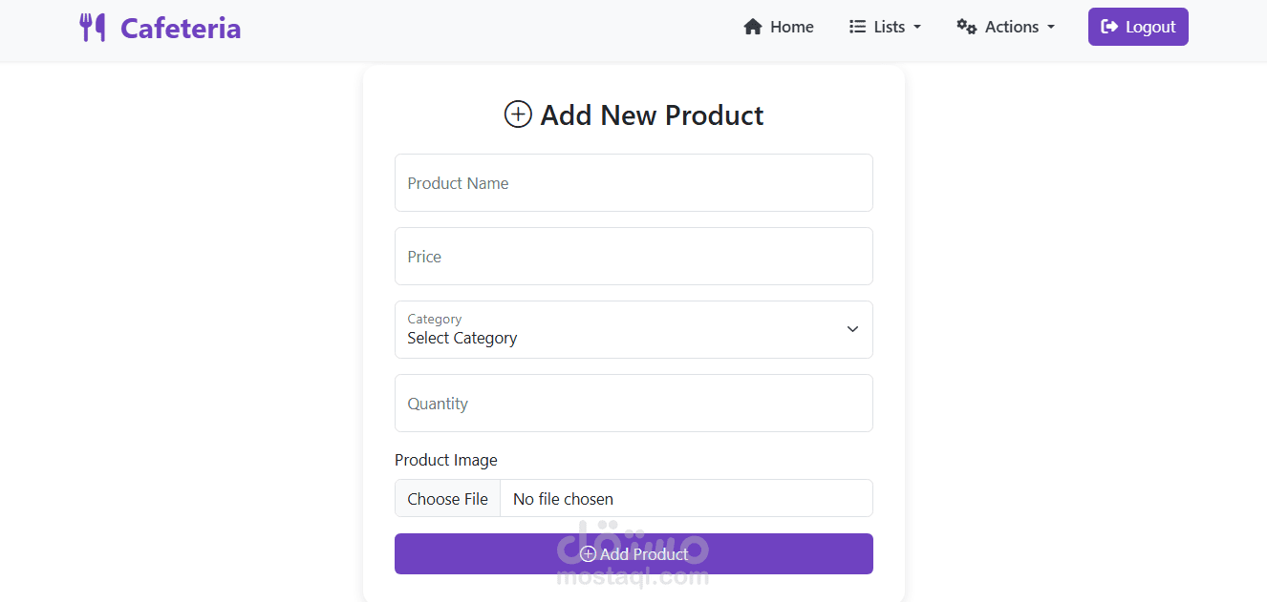
Task: Open the Lists navigation menu label
Action: click(890, 27)
